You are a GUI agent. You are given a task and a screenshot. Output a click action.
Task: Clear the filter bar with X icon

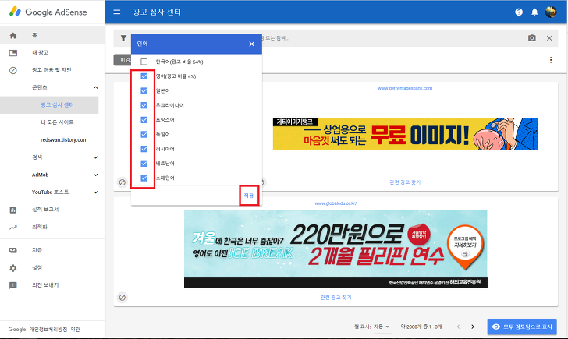point(549,38)
